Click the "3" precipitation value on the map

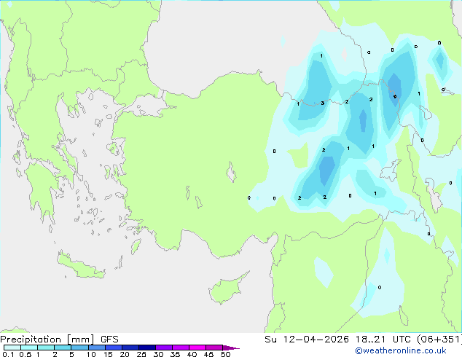(323, 103)
